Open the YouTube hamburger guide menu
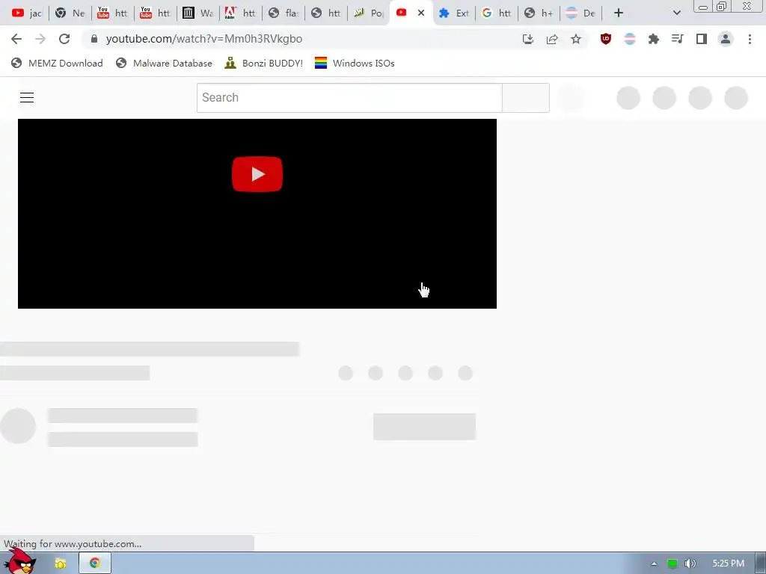 pos(27,98)
